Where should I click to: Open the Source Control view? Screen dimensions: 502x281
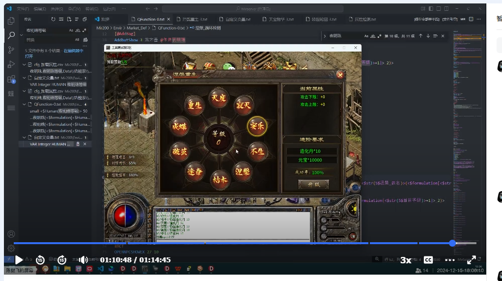[11, 50]
